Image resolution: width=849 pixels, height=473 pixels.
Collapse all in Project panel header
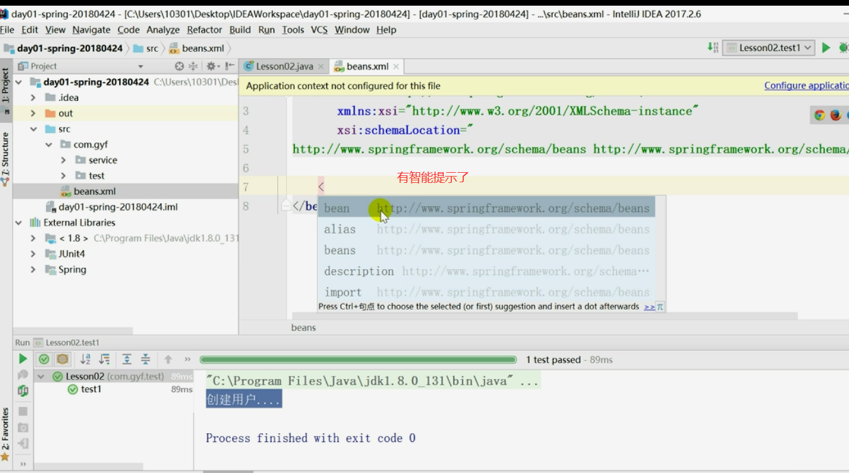pyautogui.click(x=193, y=66)
